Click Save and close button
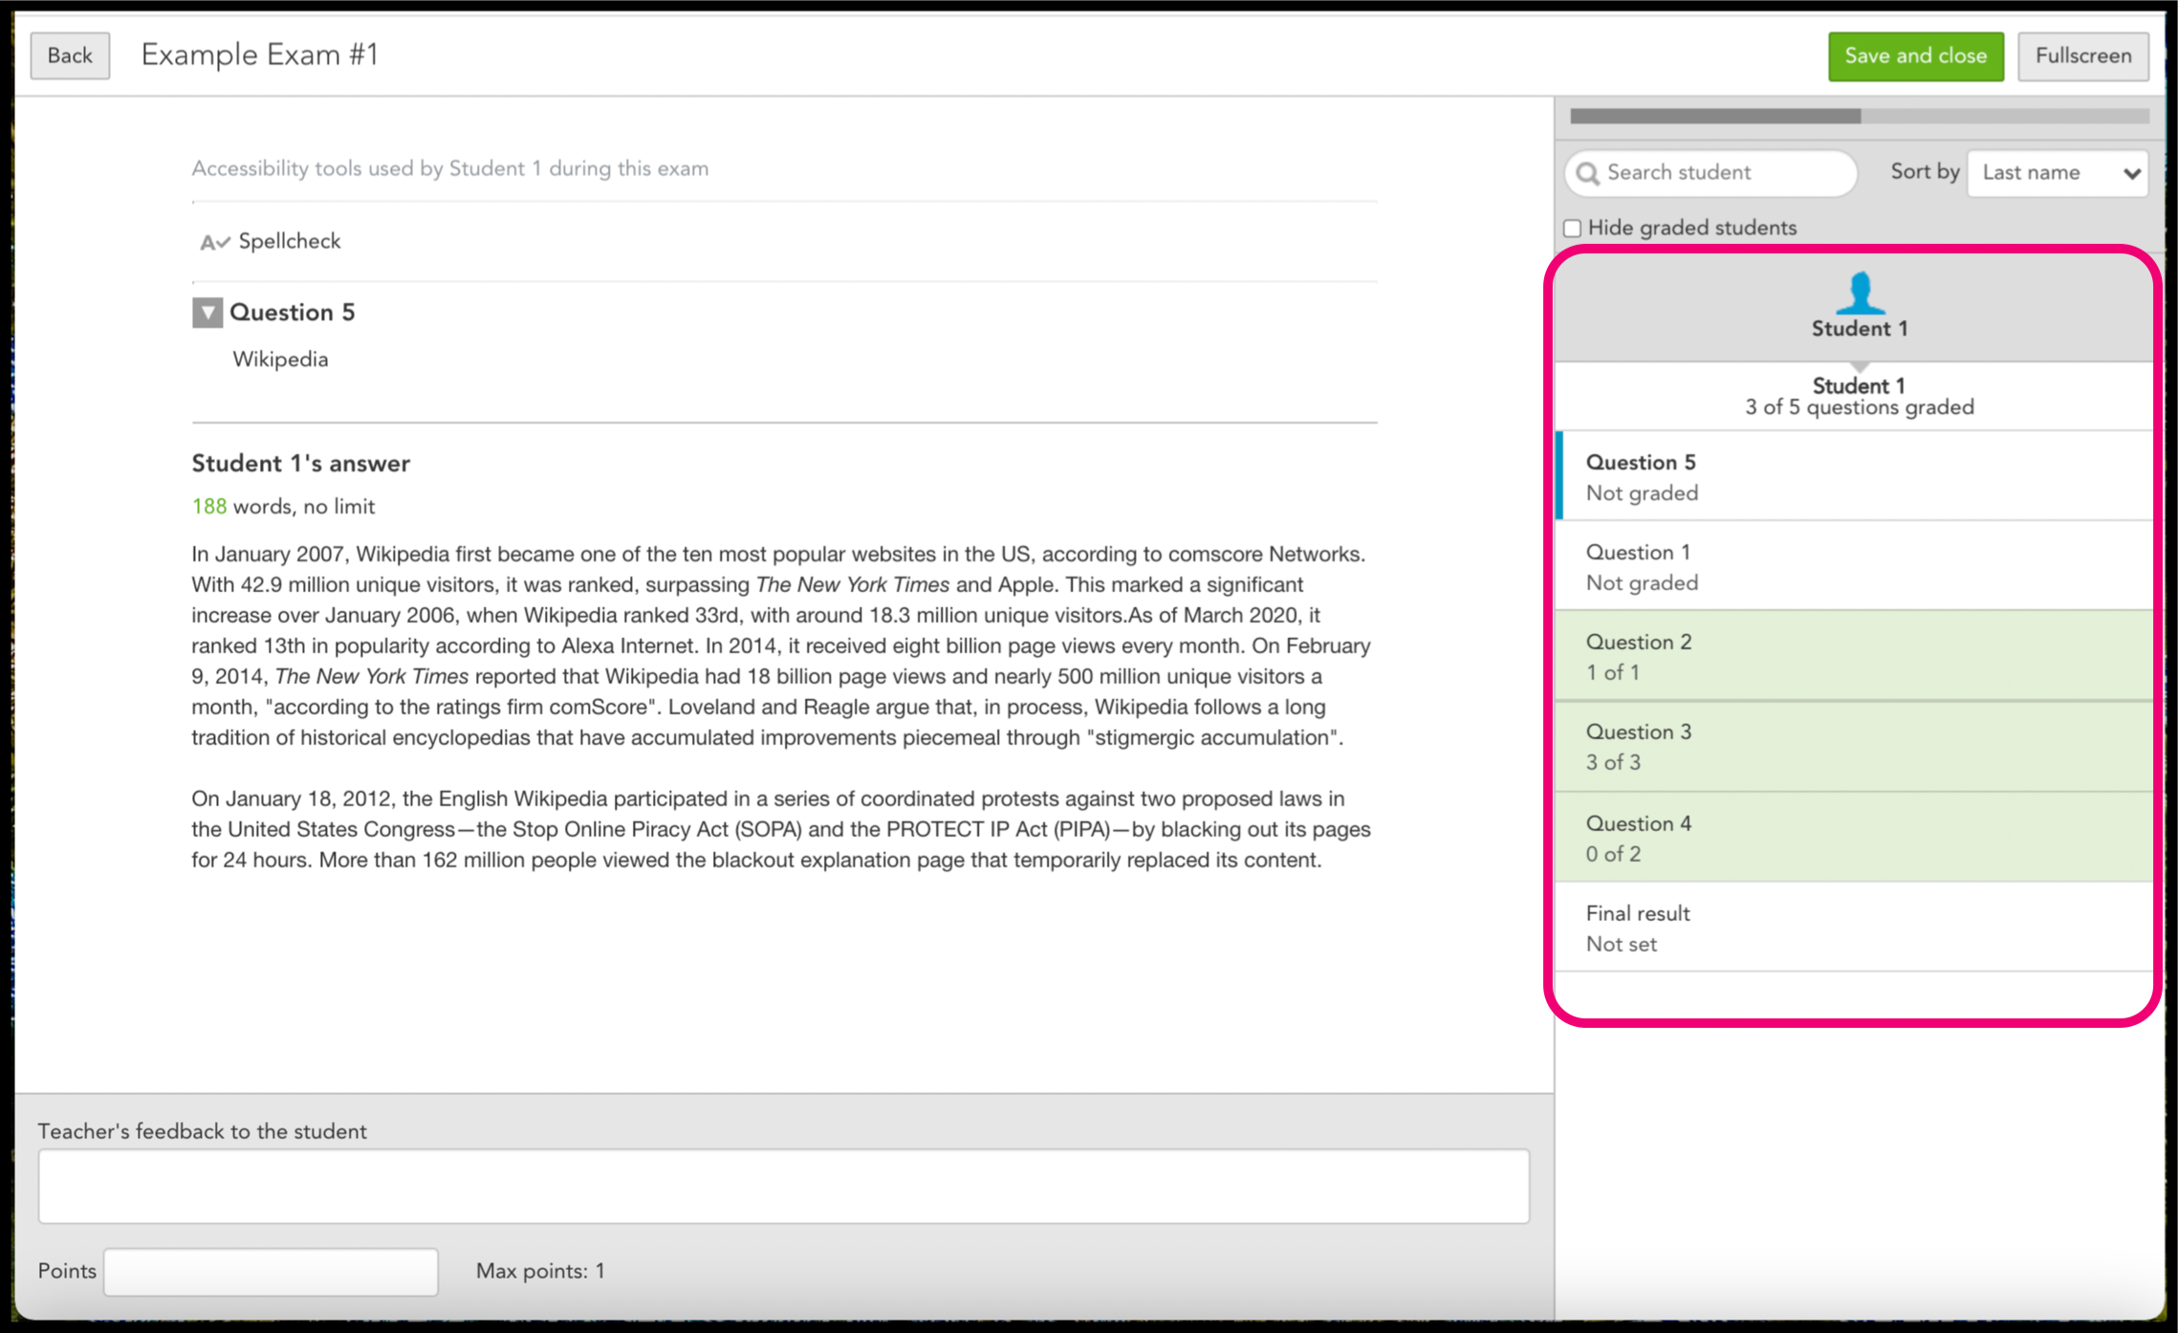2178x1333 pixels. click(x=1915, y=55)
